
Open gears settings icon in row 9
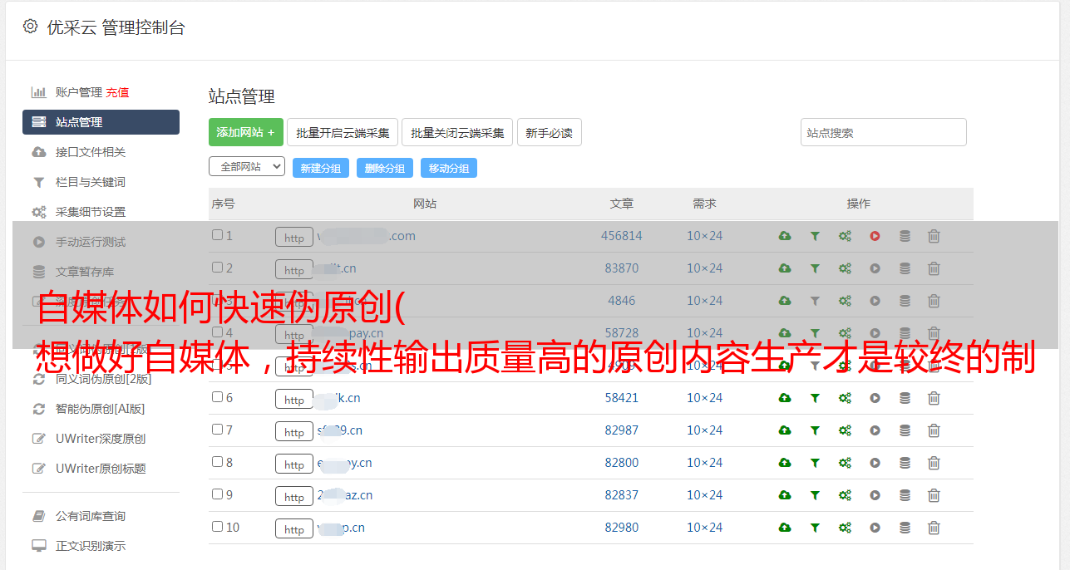pyautogui.click(x=845, y=495)
